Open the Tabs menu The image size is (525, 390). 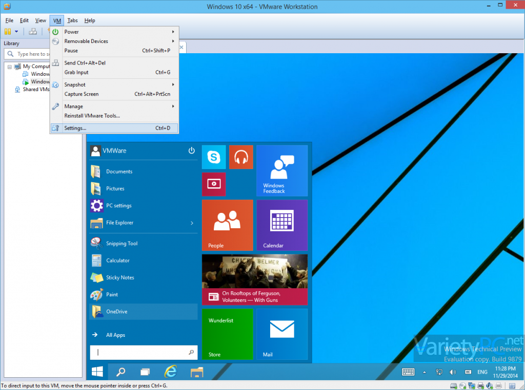click(72, 20)
